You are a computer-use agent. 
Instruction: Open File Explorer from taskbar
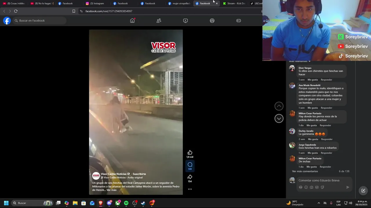pos(75,203)
